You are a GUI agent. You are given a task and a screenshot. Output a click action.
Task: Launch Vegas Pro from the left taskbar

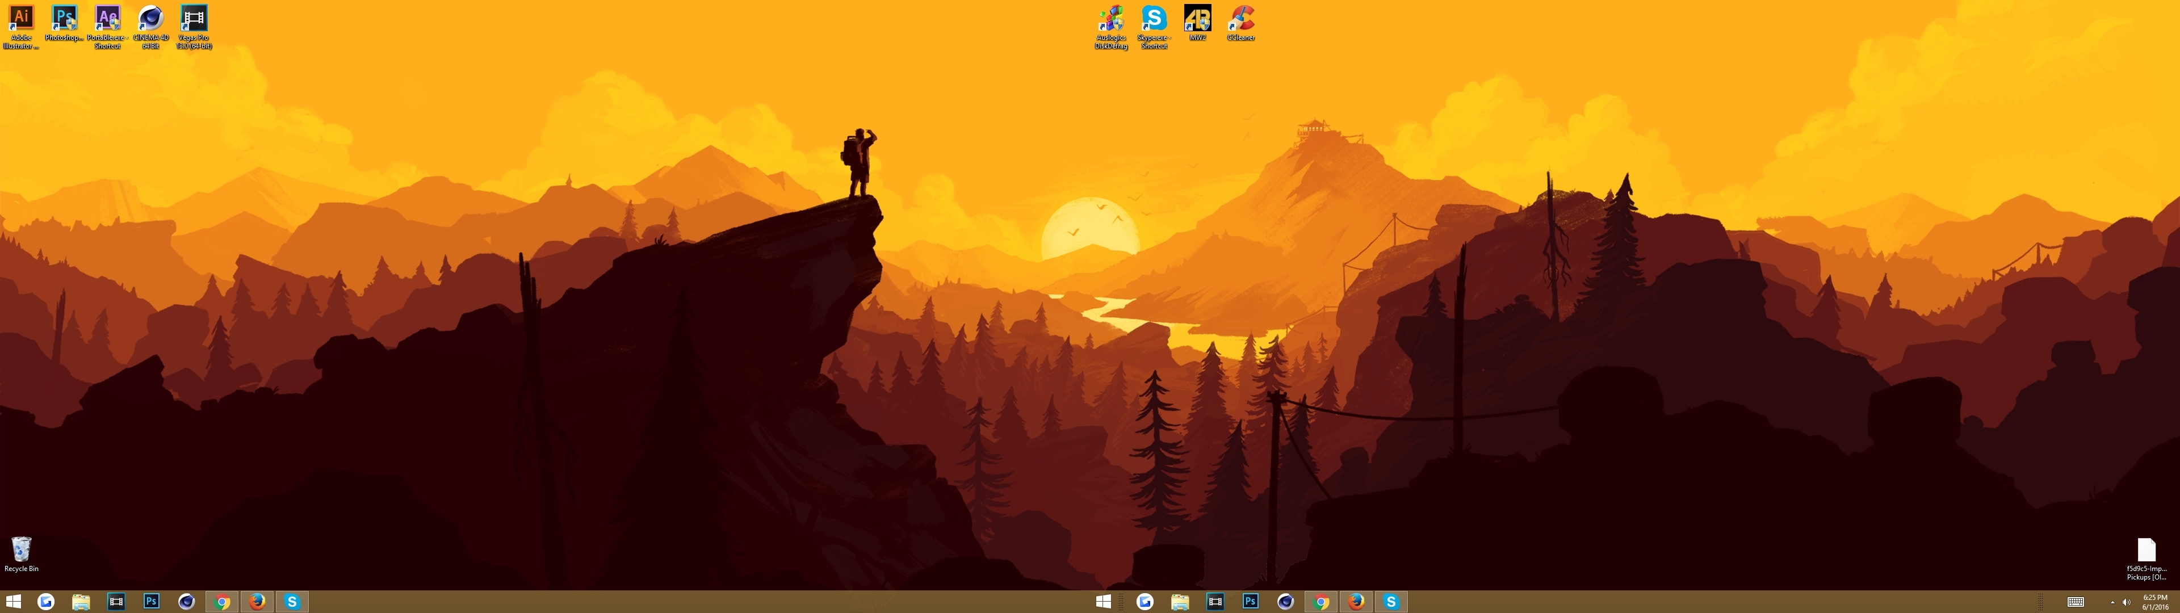(x=116, y=601)
